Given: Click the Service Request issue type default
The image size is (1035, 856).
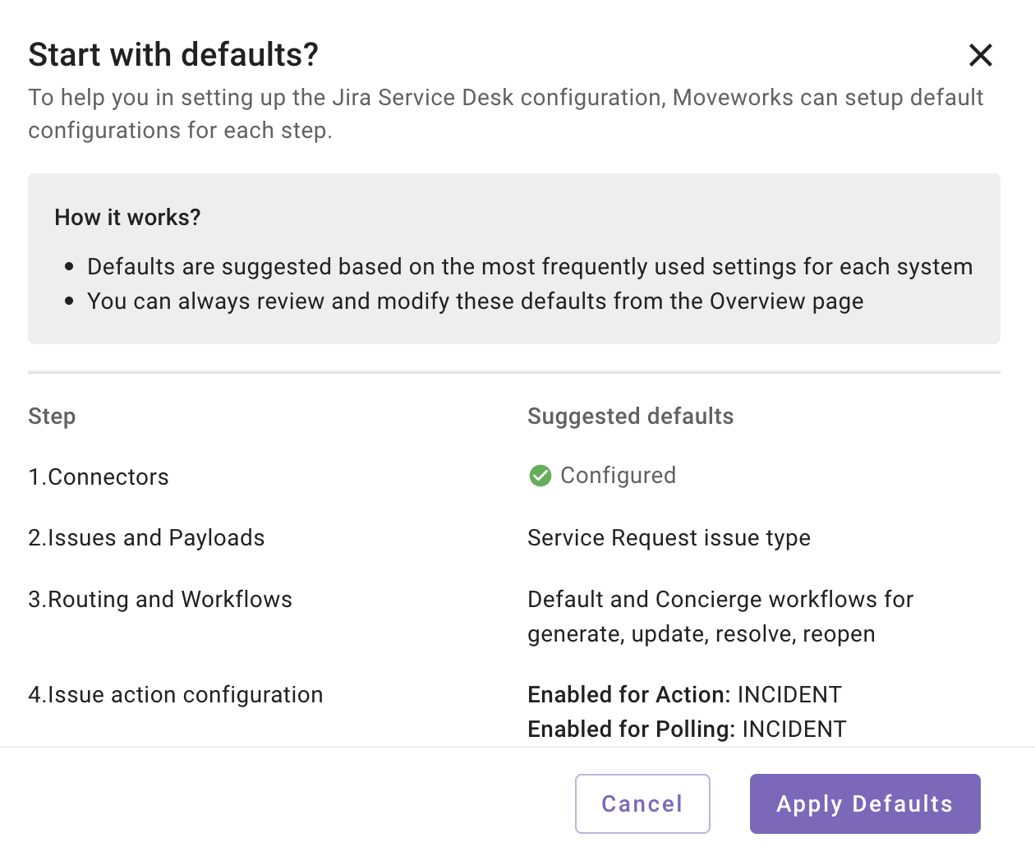Looking at the screenshot, I should (x=669, y=538).
